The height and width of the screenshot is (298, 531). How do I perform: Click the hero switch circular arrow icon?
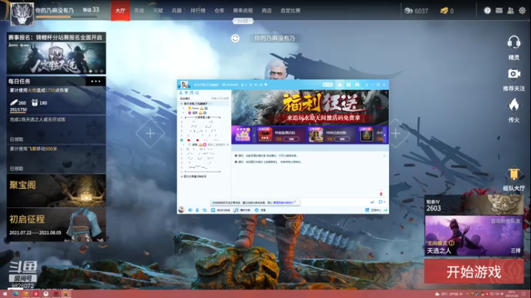236,38
